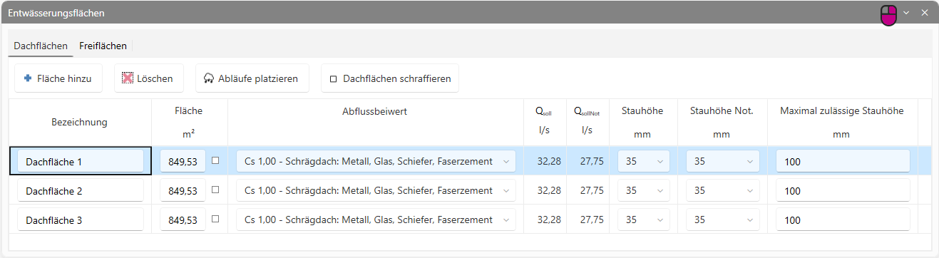This screenshot has height=258, width=939.
Task: Click the Dachfläche 2 name field
Action: [81, 191]
